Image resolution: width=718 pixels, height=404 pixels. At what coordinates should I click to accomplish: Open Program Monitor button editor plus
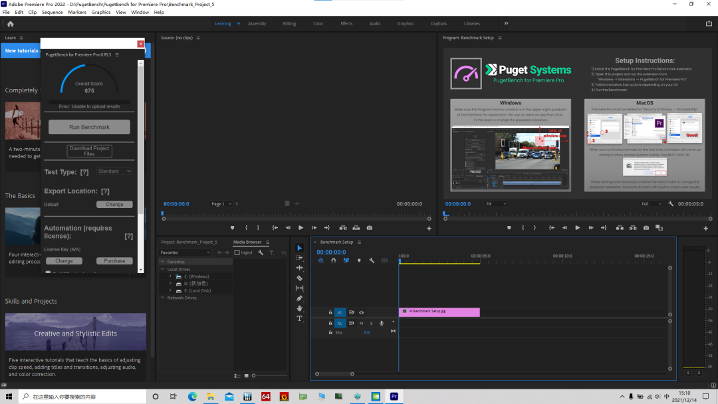pos(705,229)
